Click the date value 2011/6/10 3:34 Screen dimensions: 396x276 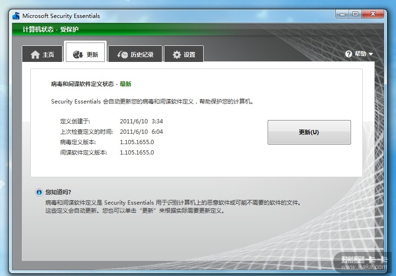(x=141, y=121)
